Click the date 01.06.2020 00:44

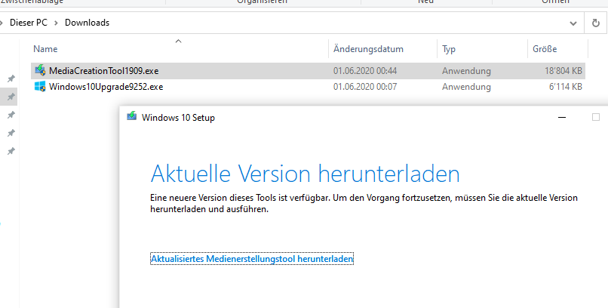(365, 71)
